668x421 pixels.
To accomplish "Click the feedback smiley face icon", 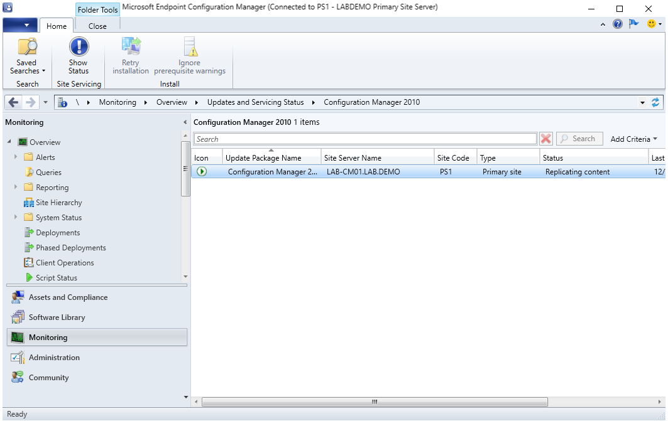I will click(x=651, y=24).
